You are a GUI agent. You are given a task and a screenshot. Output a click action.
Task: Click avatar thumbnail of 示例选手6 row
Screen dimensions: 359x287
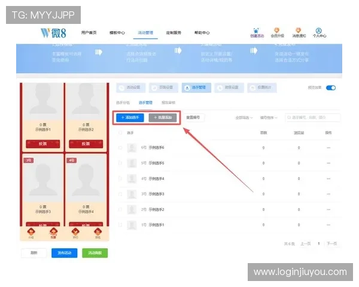[132, 148]
